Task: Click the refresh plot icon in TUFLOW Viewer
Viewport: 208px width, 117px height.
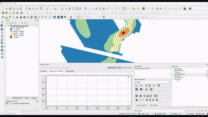Action: [136, 96]
